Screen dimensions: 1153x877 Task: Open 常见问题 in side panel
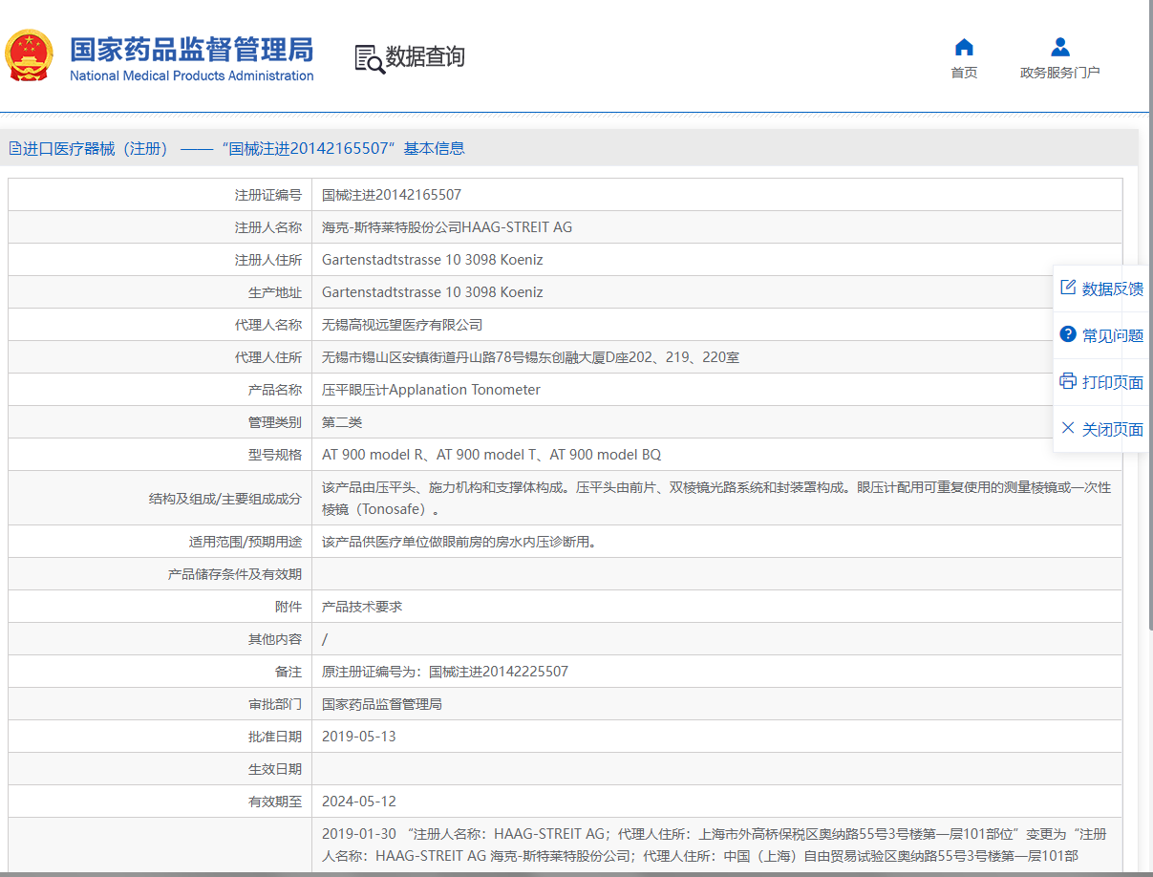1112,335
